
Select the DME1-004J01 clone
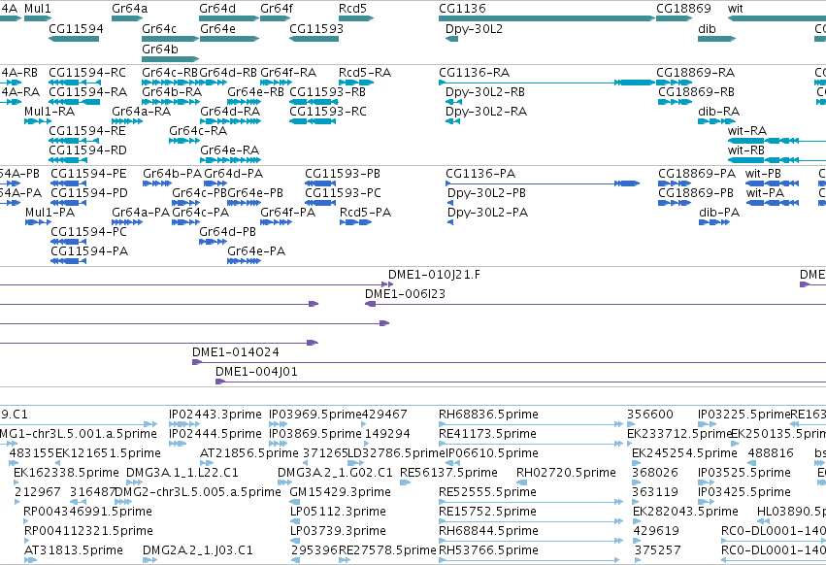[520, 382]
